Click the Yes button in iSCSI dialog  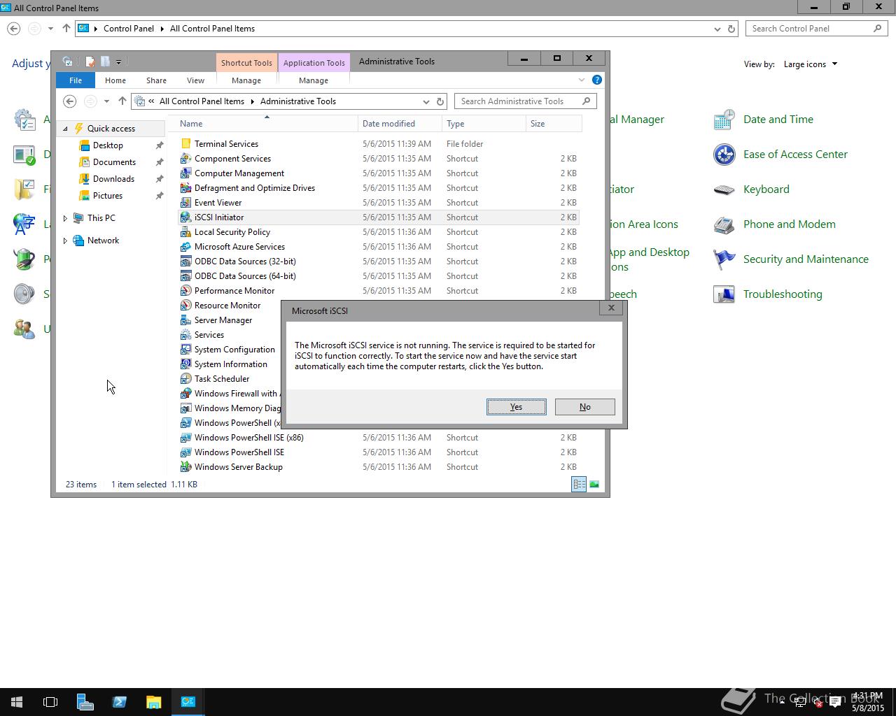516,407
